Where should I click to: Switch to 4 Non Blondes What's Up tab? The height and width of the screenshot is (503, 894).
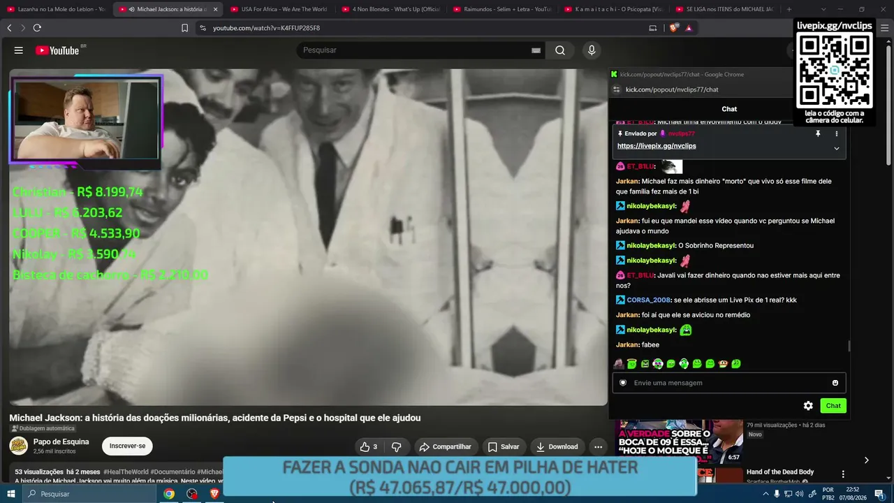pos(391,9)
